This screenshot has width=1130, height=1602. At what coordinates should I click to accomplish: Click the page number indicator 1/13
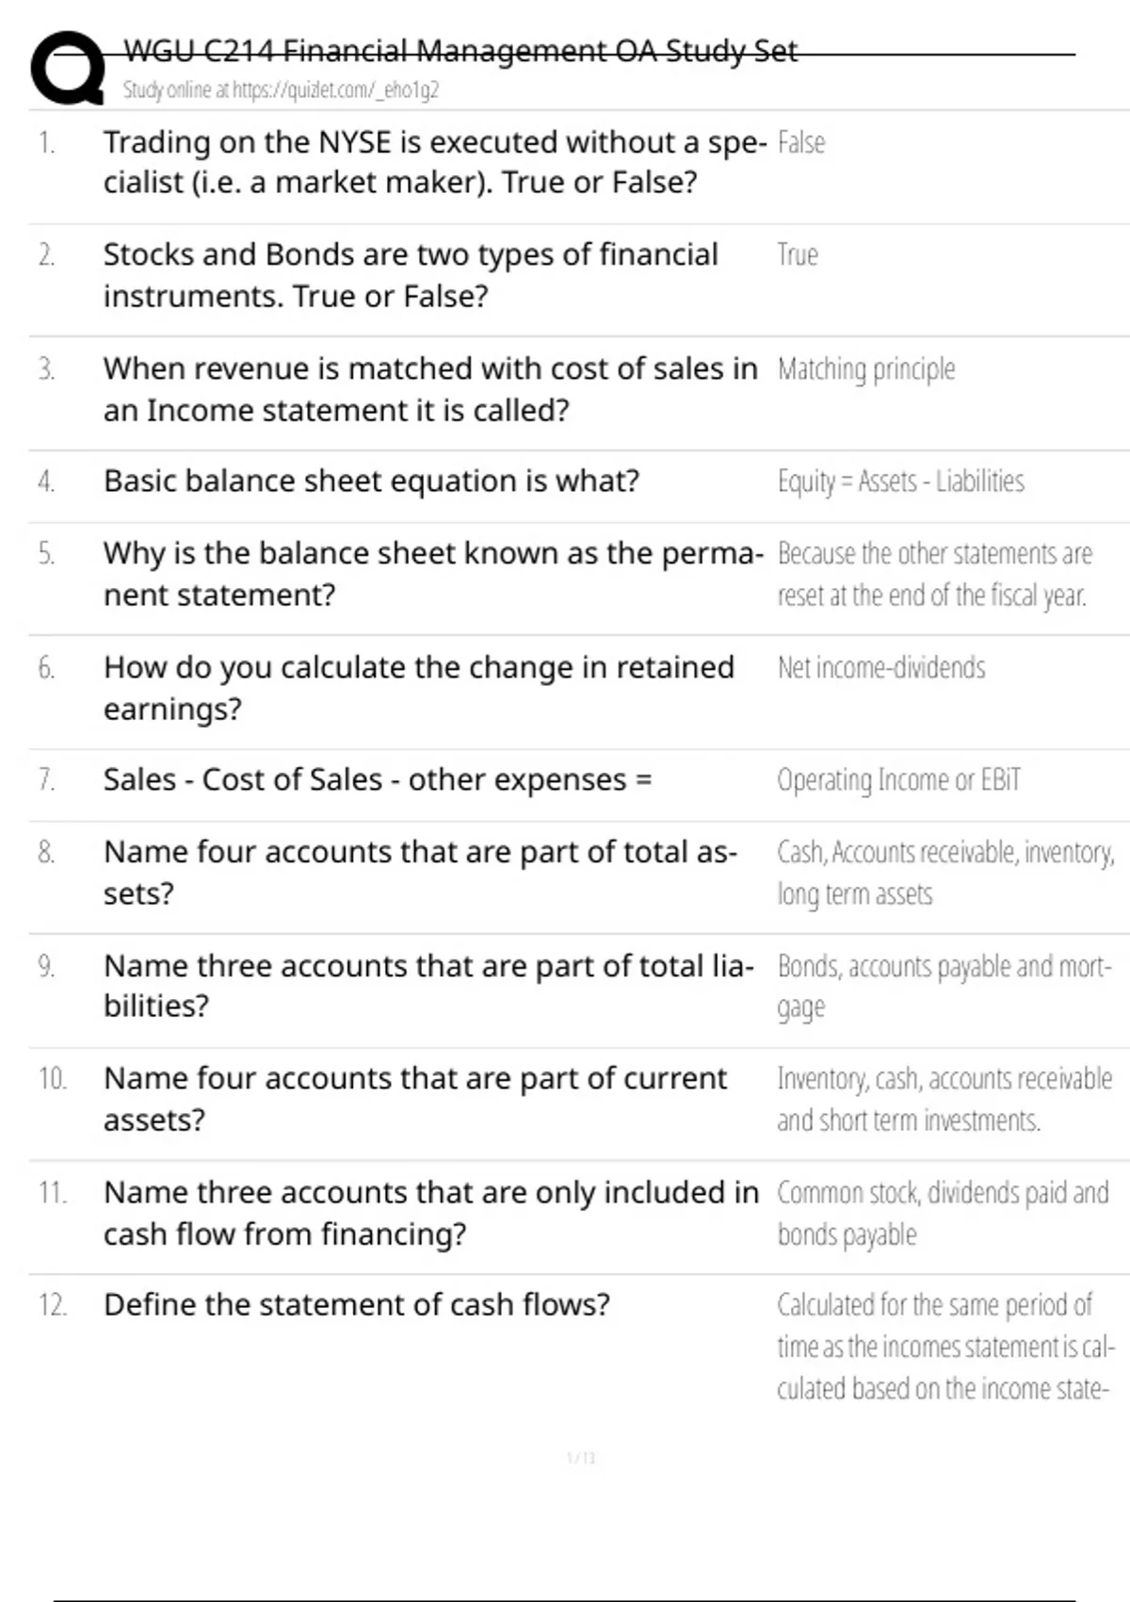point(581,1458)
